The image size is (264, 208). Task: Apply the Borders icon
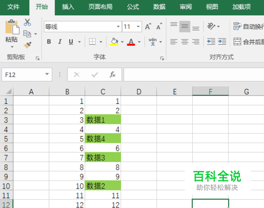92,42
